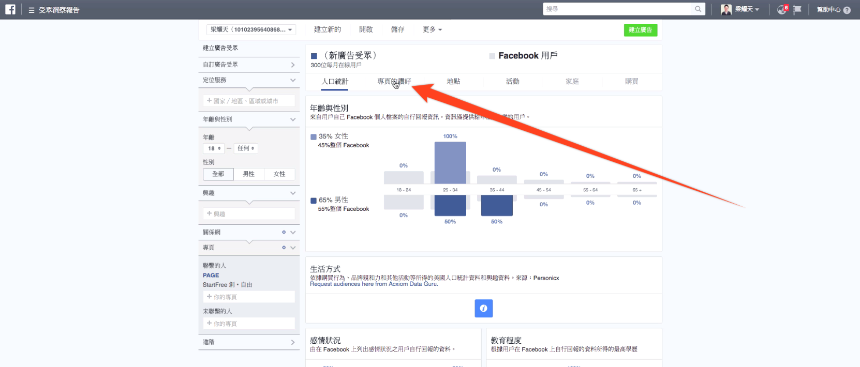The height and width of the screenshot is (367, 860).
Task: Open the profile picture of 梁耀天
Action: 726,9
